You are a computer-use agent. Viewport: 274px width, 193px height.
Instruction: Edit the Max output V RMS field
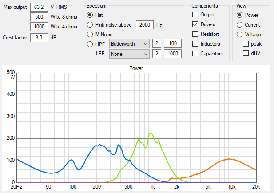tap(39, 7)
